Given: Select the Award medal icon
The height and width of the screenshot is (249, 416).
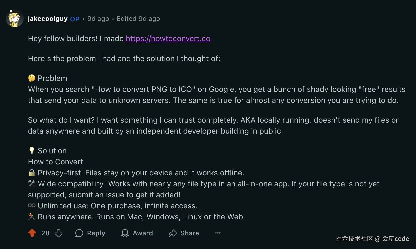Looking at the screenshot, I should click(125, 233).
